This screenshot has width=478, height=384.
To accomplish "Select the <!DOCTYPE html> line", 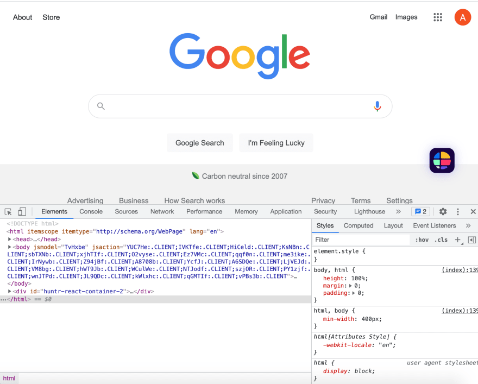I will click(32, 224).
